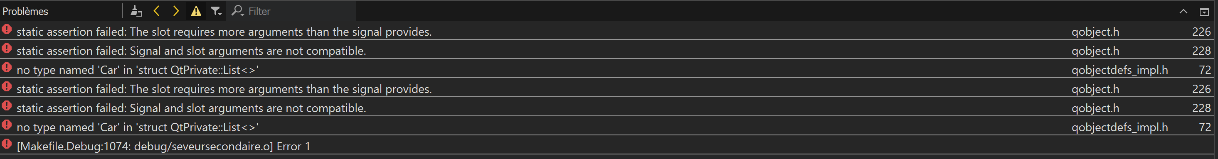Select first "no type named 'Car'" error
Image resolution: width=1218 pixels, height=159 pixels.
[x=609, y=69]
